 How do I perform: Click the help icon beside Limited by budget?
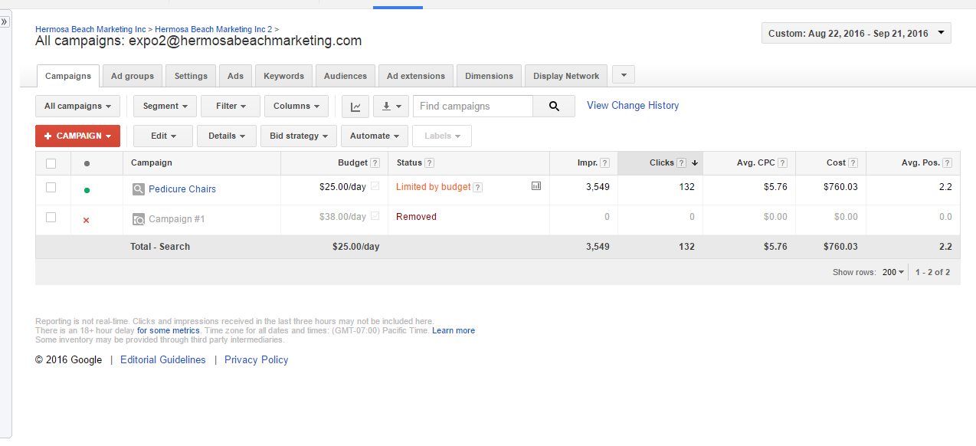click(x=478, y=188)
